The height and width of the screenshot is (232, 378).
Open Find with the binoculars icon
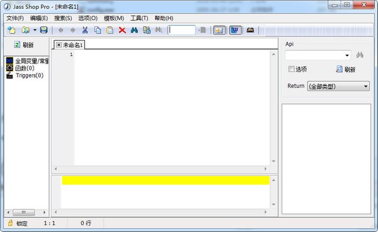click(134, 30)
